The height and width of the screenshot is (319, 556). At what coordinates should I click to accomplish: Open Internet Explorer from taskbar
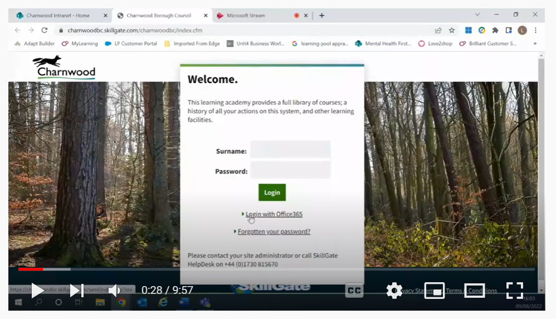163,302
